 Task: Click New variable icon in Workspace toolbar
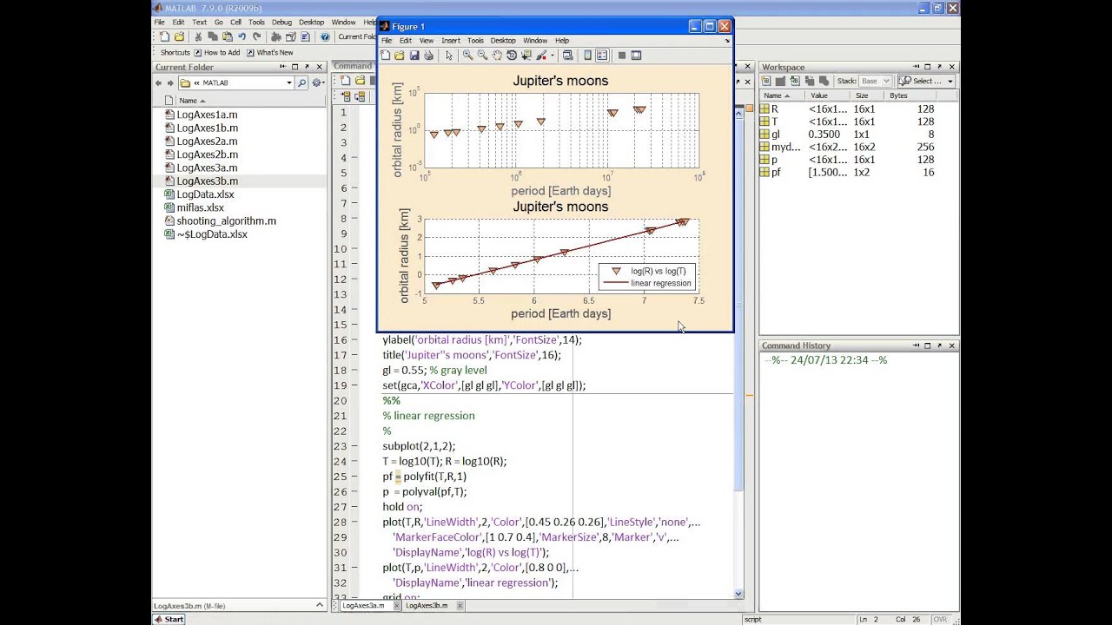pyautogui.click(x=766, y=81)
